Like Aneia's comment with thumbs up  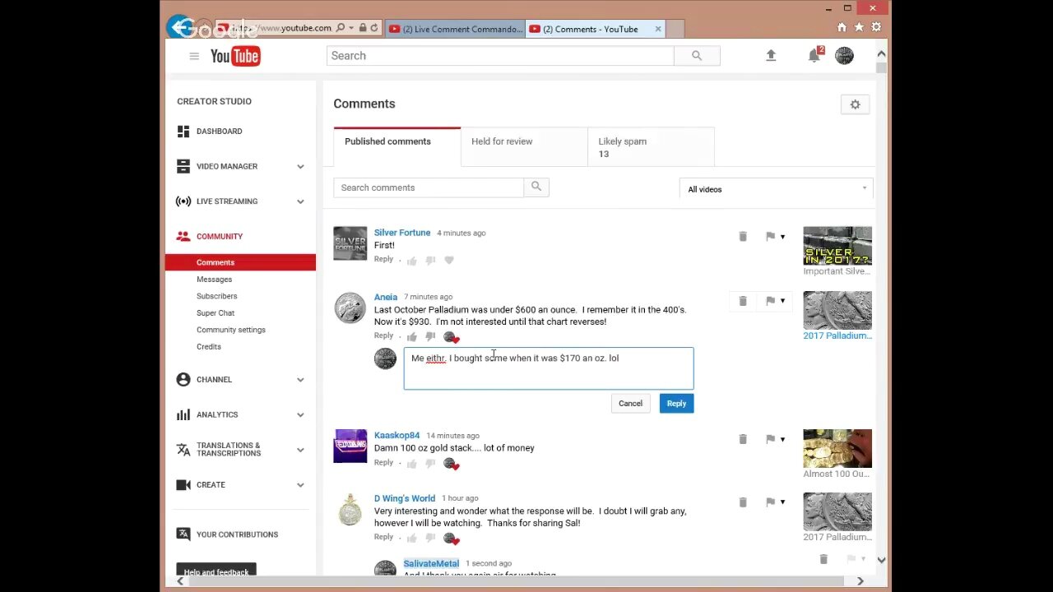point(411,336)
